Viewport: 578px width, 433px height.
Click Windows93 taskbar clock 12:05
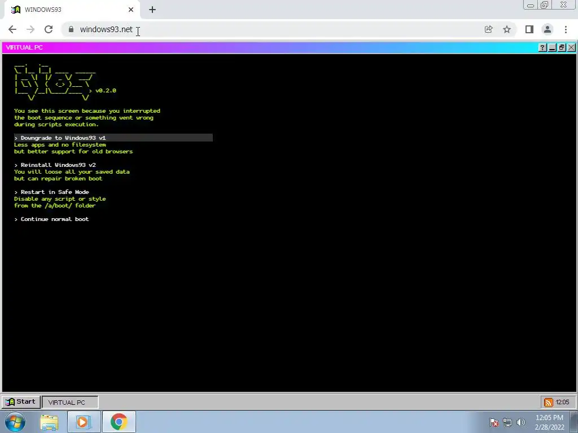pyautogui.click(x=562, y=402)
